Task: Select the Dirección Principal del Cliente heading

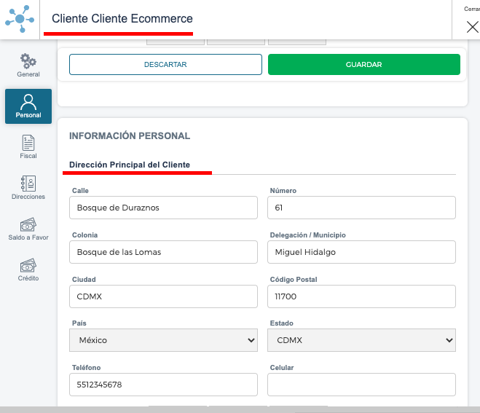Action: 130,165
